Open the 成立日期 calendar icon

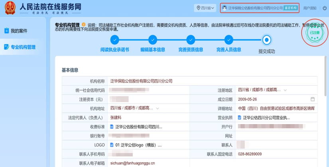click(x=313, y=99)
